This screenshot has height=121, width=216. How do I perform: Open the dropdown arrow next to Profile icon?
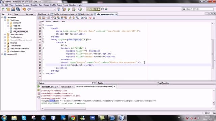(x=83, y=9)
